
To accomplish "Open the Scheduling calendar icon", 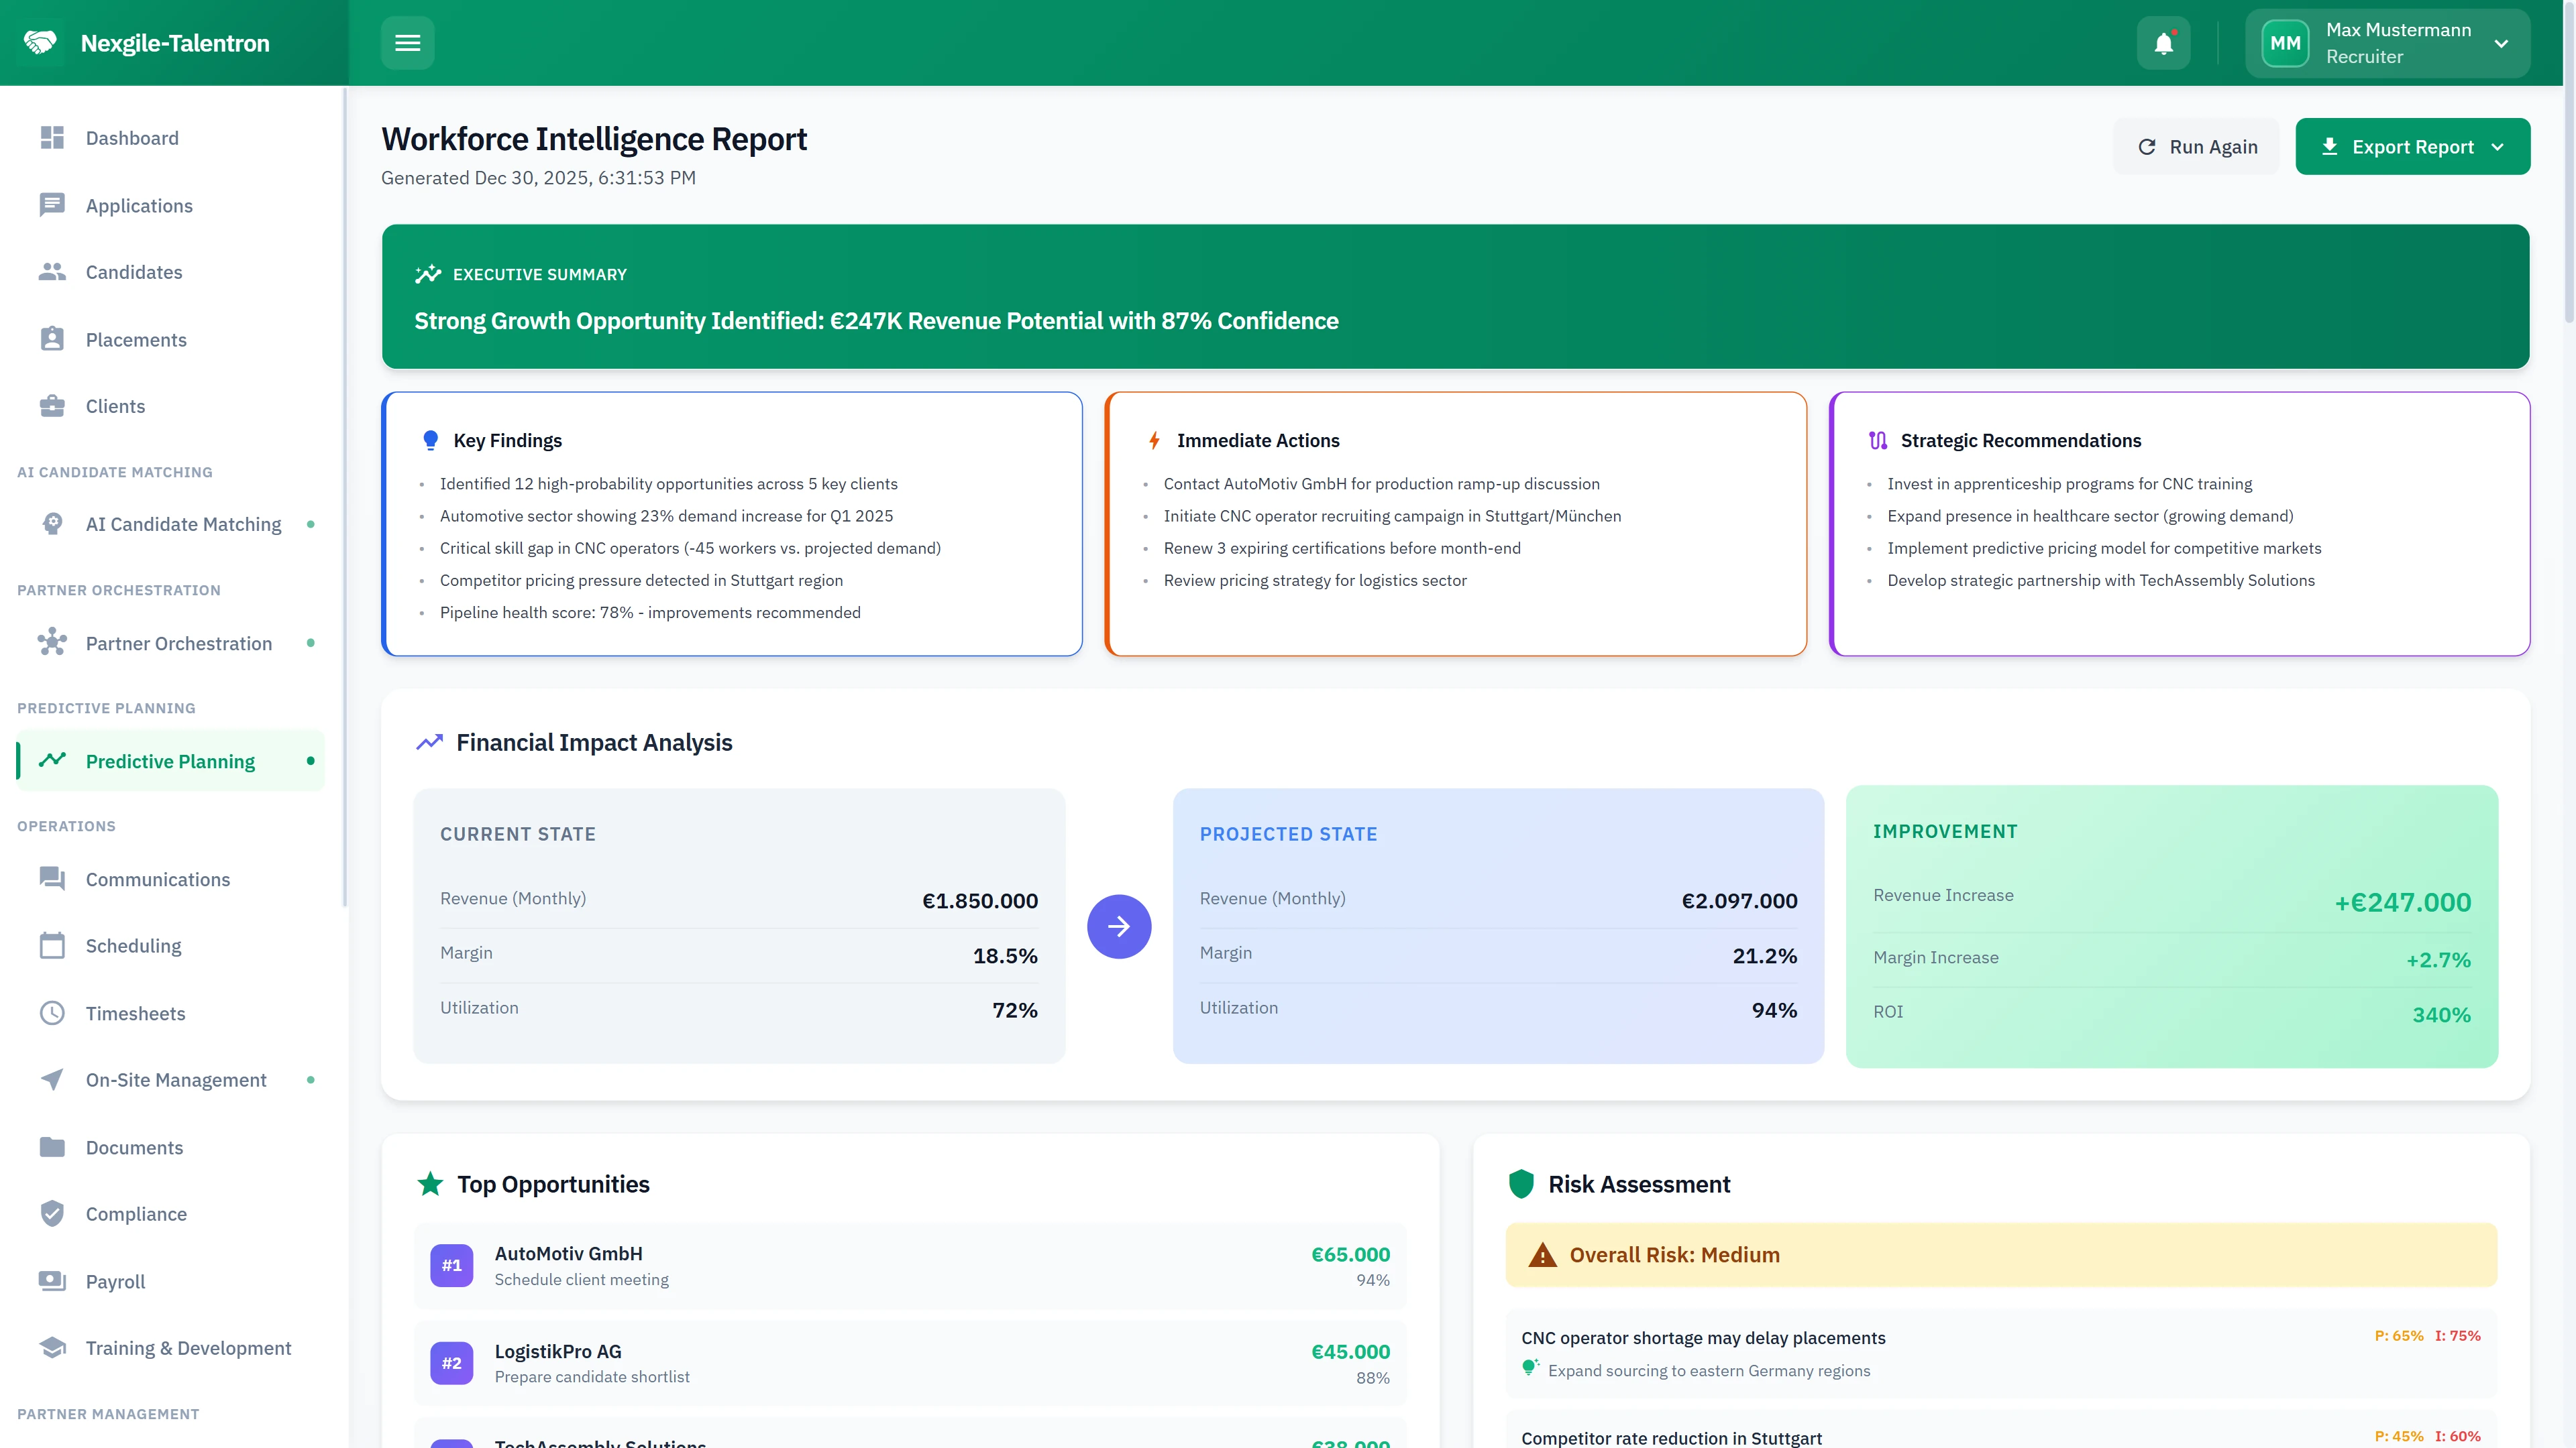I will 52,945.
